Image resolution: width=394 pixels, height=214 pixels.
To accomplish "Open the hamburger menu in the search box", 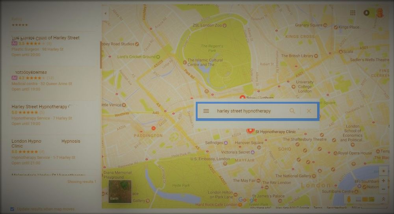I will 206,111.
